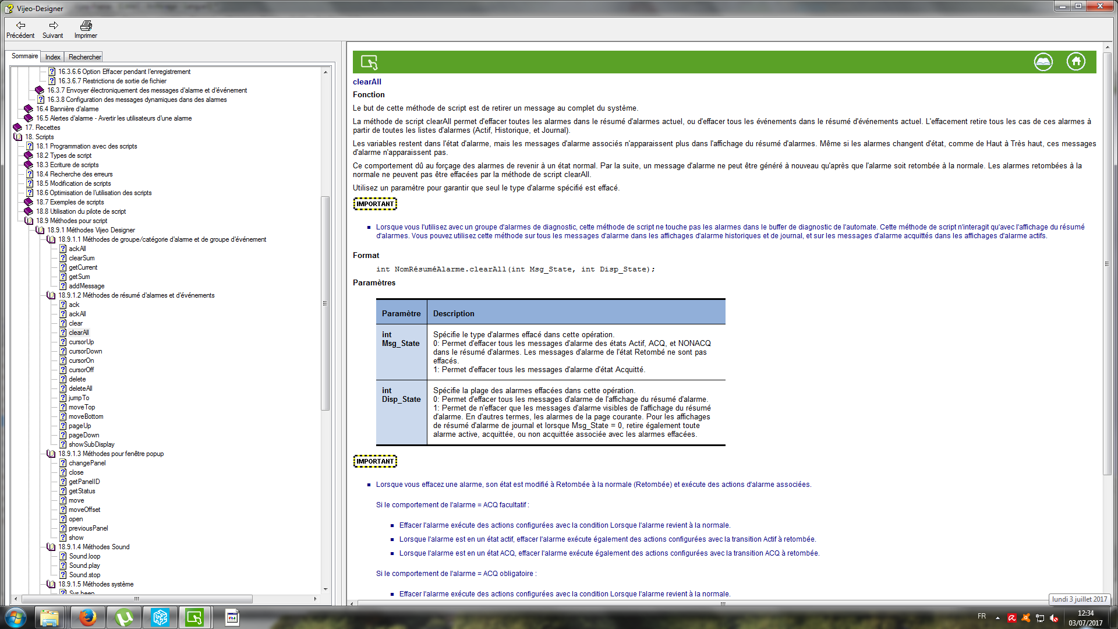Open the deleteAll help topic

point(80,388)
